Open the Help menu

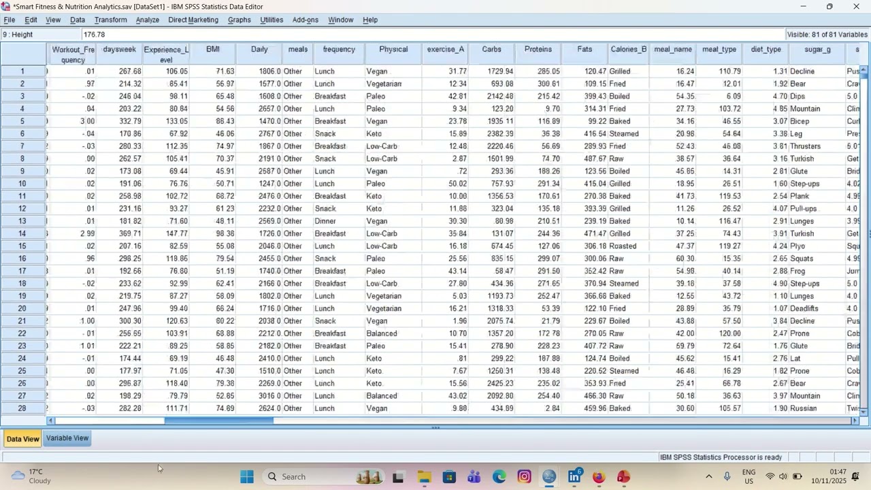(370, 20)
